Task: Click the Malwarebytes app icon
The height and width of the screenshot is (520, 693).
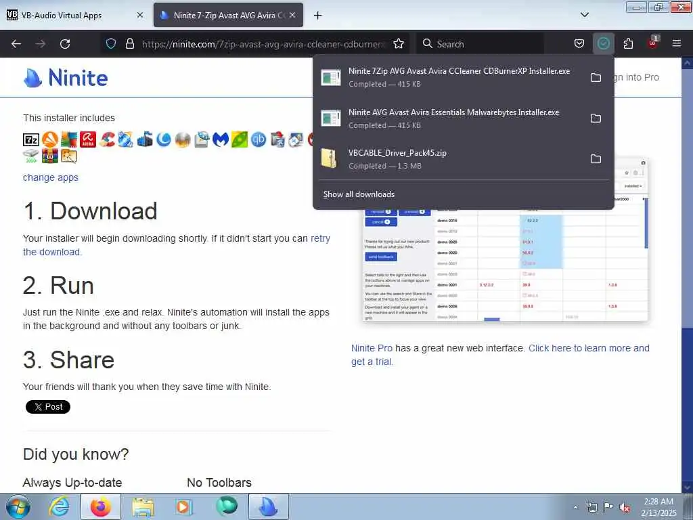Action: 221,139
